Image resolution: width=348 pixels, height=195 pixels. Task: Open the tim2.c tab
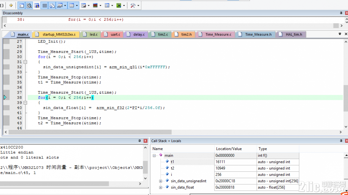160,35
